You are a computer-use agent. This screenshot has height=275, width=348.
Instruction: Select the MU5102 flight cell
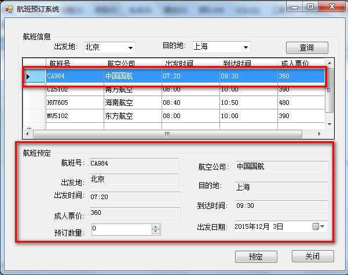click(x=75, y=116)
